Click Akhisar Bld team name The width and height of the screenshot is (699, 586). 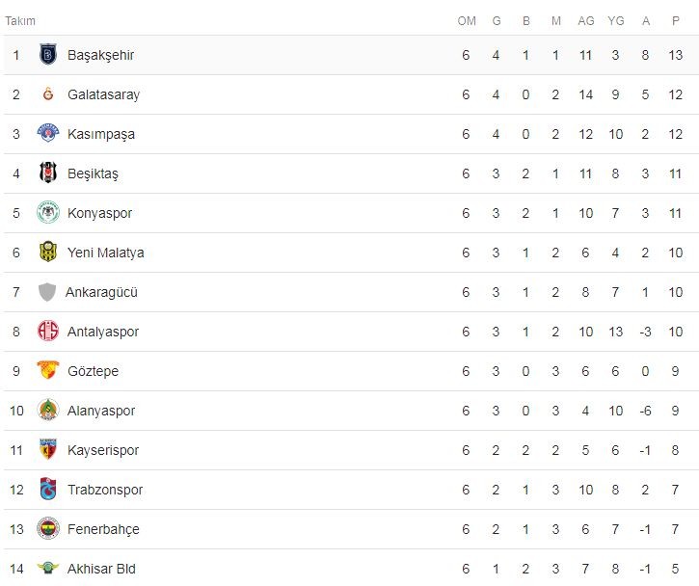101,569
